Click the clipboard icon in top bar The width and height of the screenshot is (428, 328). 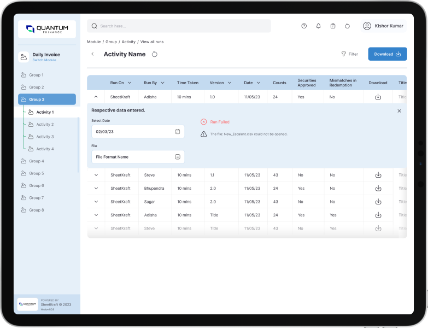point(333,26)
